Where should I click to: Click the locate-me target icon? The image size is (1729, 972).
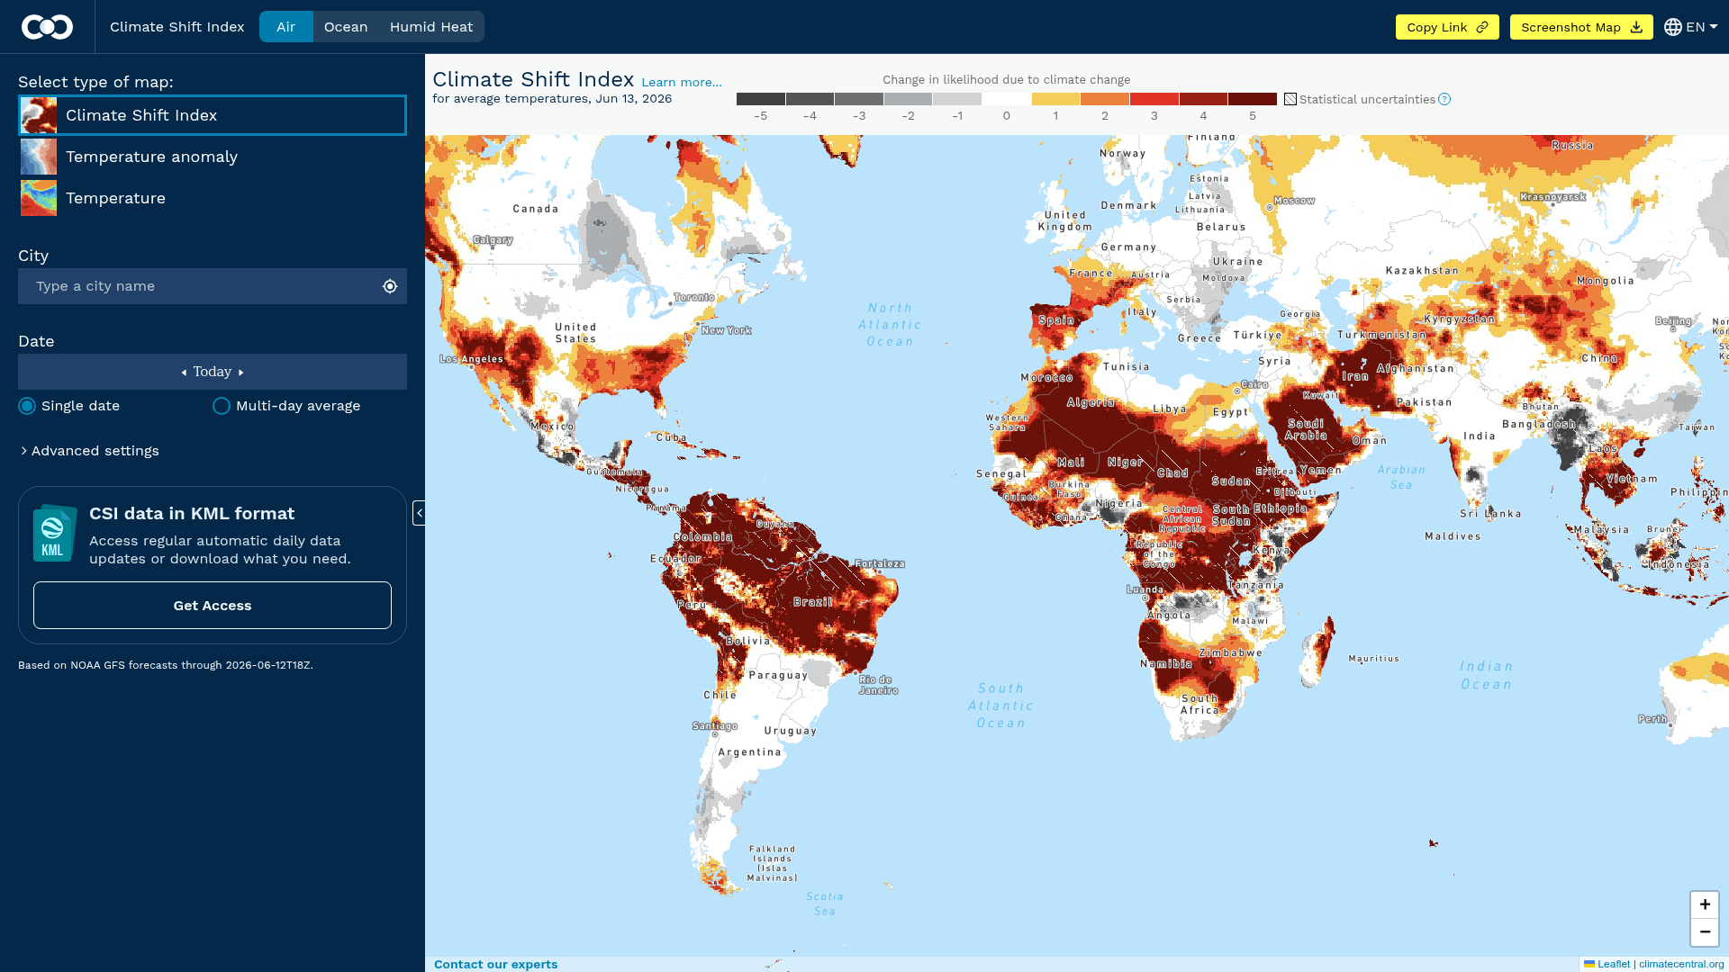coord(390,286)
